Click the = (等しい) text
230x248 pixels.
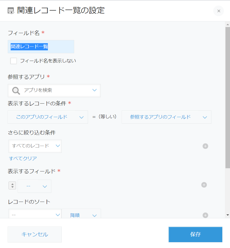pos(104,117)
